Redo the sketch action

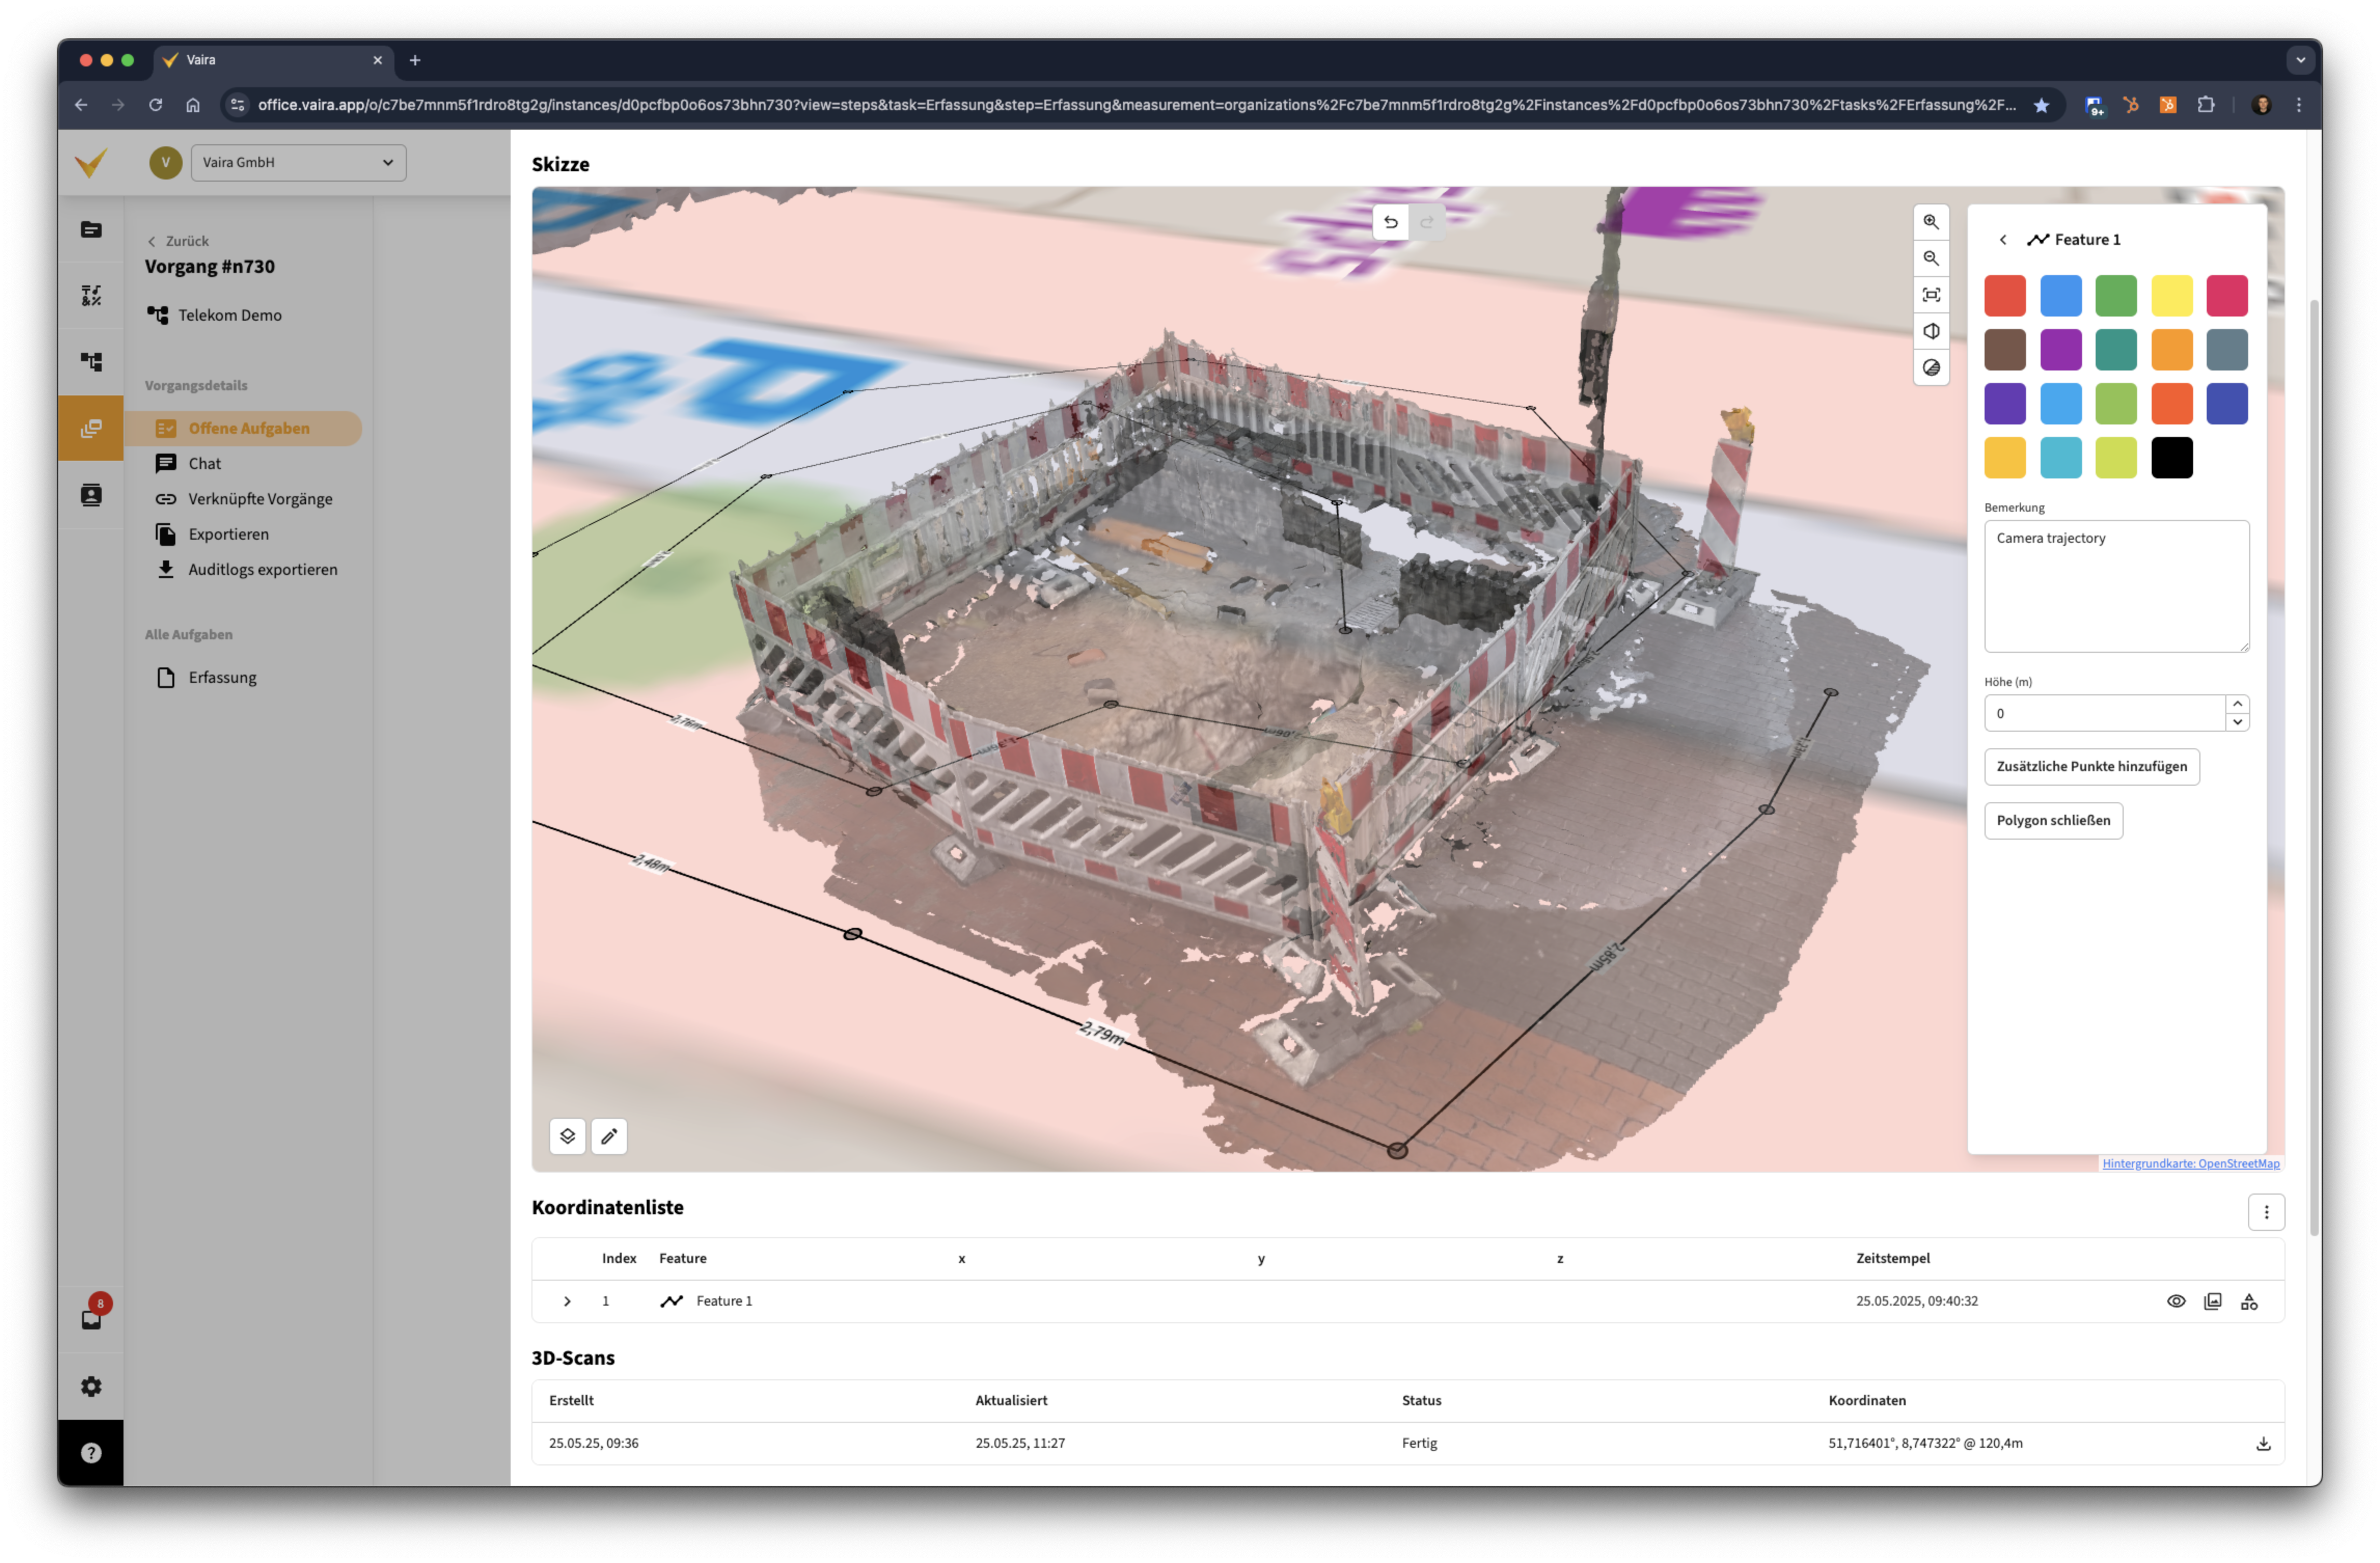(x=1427, y=222)
